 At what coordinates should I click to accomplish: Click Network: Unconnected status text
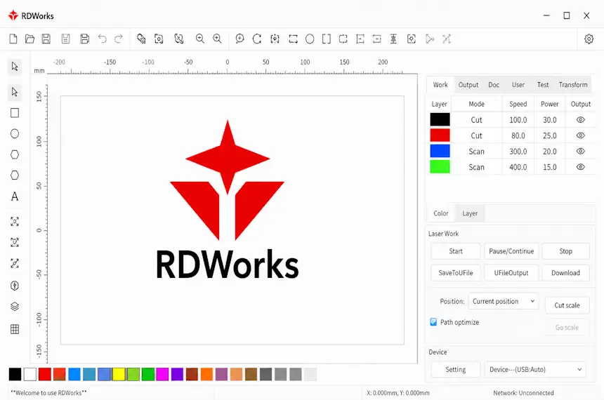point(523,393)
